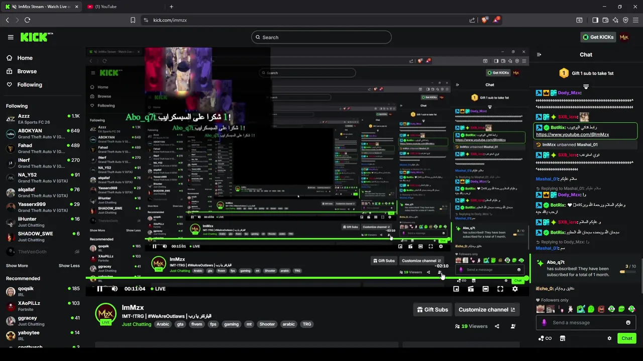Open the chat emoji picker smiley
Image resolution: width=643 pixels, height=361 pixels.
pos(628,322)
